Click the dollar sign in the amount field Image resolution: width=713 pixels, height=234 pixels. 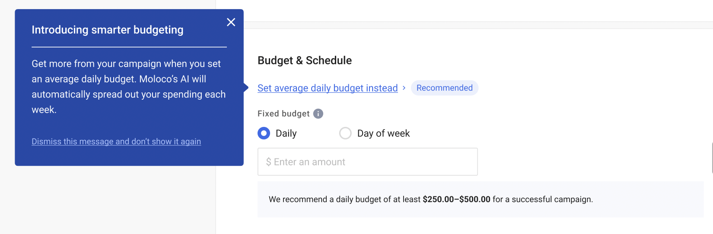(x=268, y=162)
